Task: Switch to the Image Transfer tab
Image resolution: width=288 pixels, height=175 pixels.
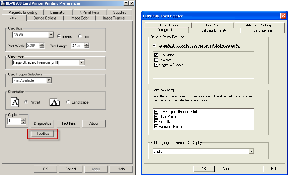Action: (x=114, y=18)
